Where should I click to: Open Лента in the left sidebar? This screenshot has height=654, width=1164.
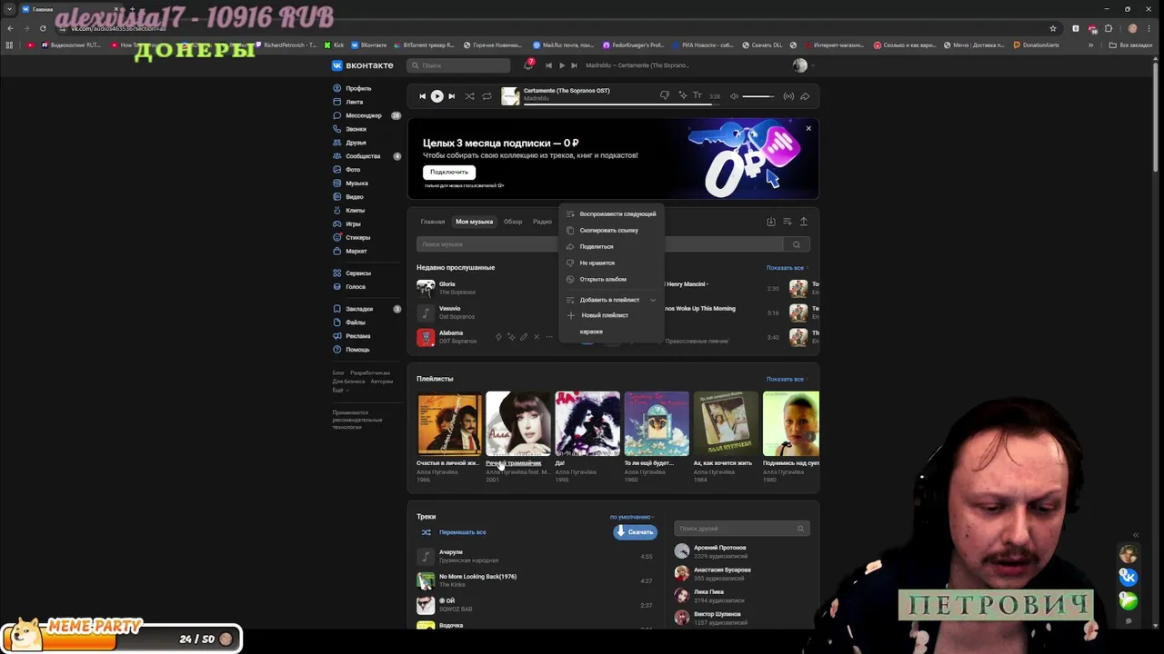(x=354, y=102)
